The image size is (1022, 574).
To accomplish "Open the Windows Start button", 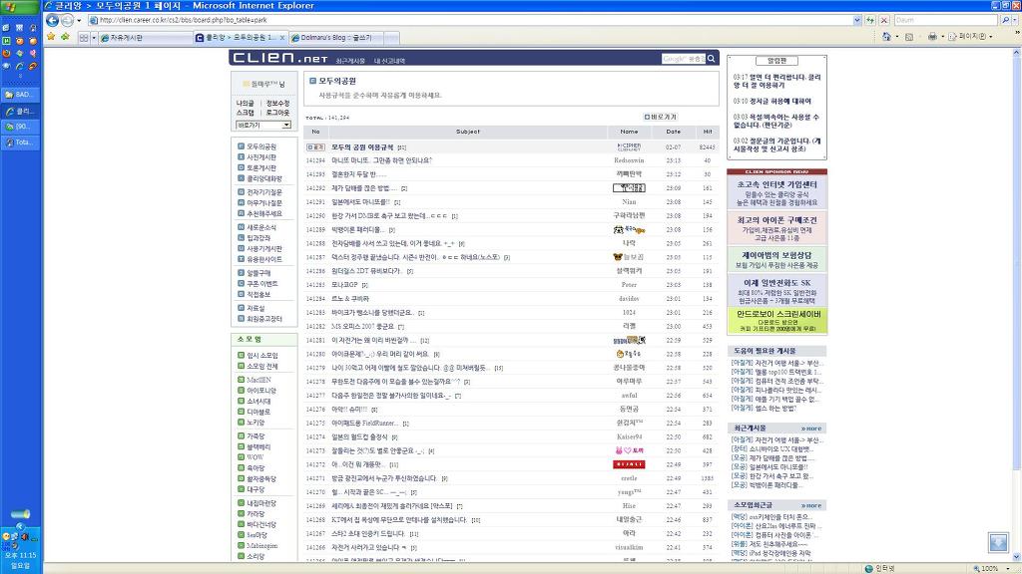I will 20,7.
